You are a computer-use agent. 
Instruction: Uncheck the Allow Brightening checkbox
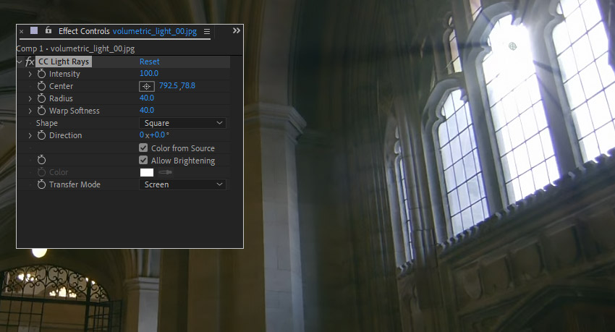click(143, 160)
